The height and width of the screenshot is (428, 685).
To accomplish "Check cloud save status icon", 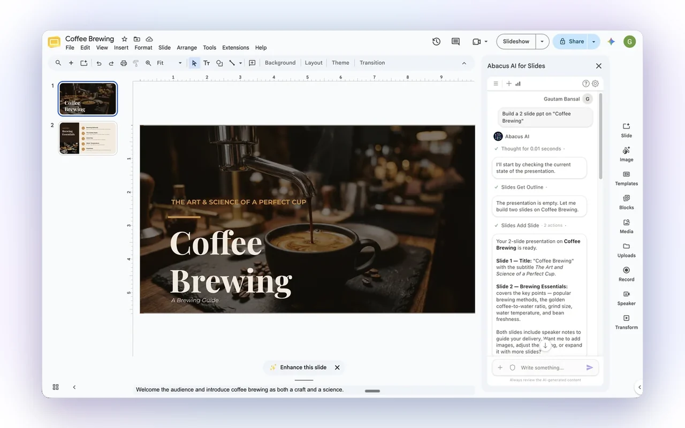I will click(149, 39).
